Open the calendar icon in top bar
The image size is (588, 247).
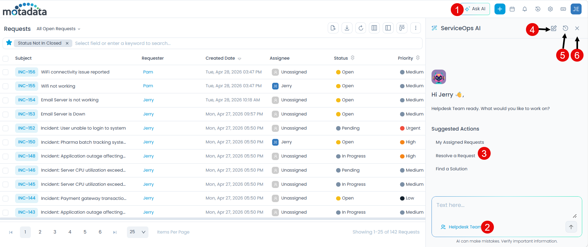(x=512, y=9)
